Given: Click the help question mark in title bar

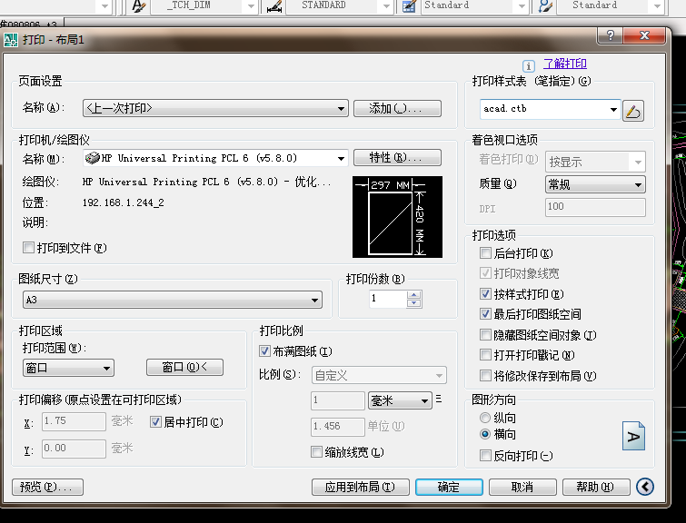Looking at the screenshot, I should pyautogui.click(x=611, y=35).
